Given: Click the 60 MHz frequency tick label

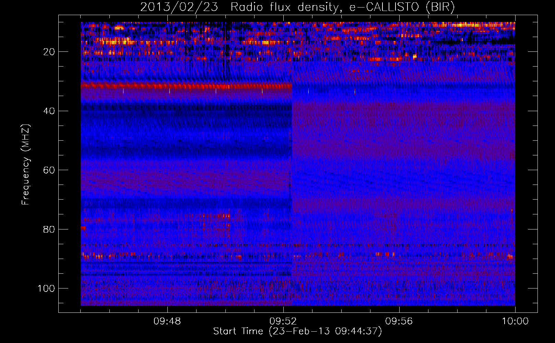Looking at the screenshot, I should coord(49,170).
